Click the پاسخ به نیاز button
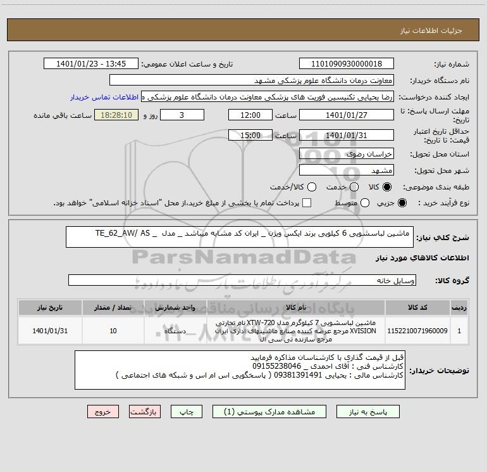Screen dimensions: 487x472 pos(367,412)
